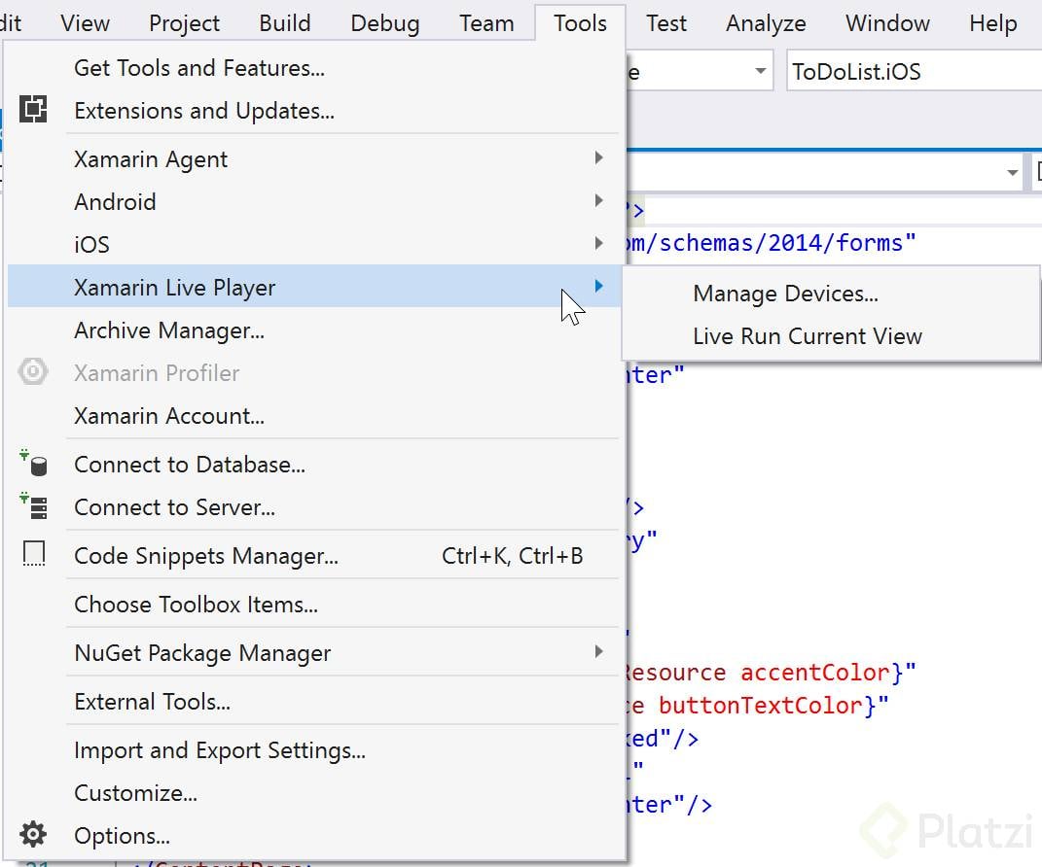
Task: Click the ToDoList.iOS input field
Action: (876, 71)
